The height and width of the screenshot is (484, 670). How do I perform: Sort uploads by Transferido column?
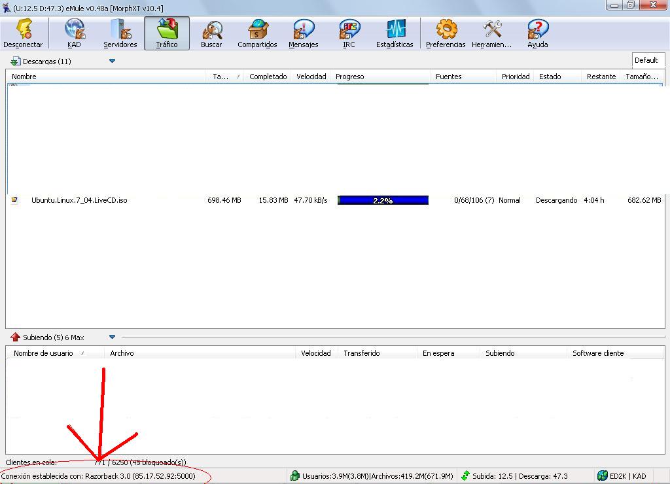point(378,353)
